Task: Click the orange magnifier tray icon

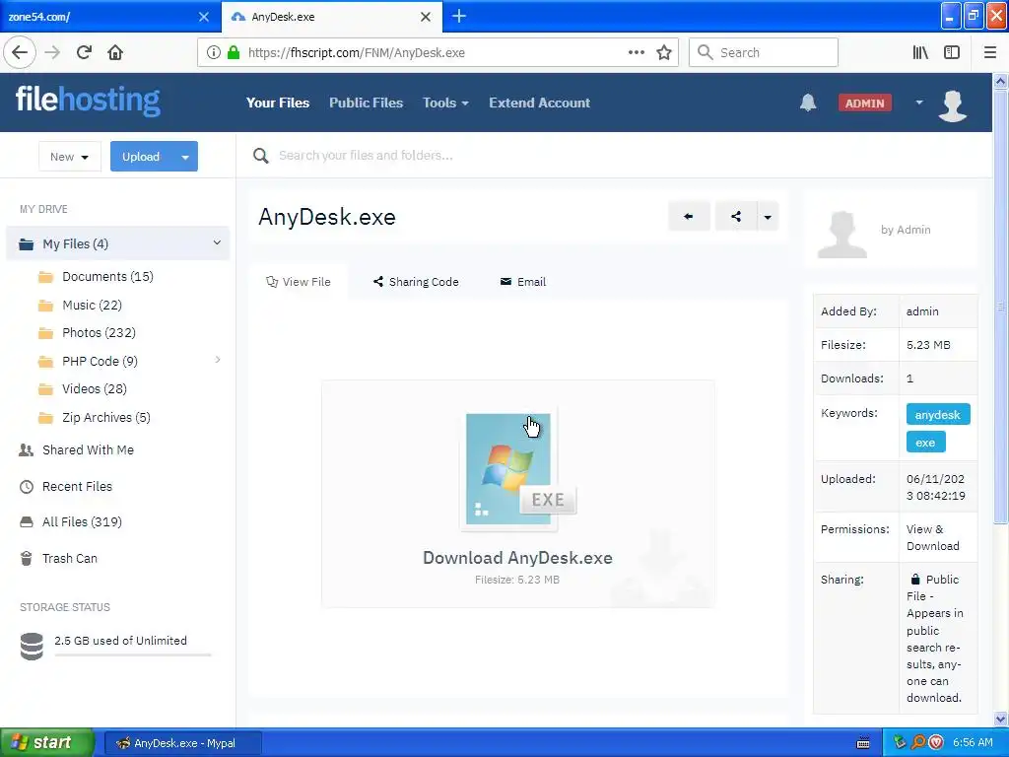Action: click(918, 742)
